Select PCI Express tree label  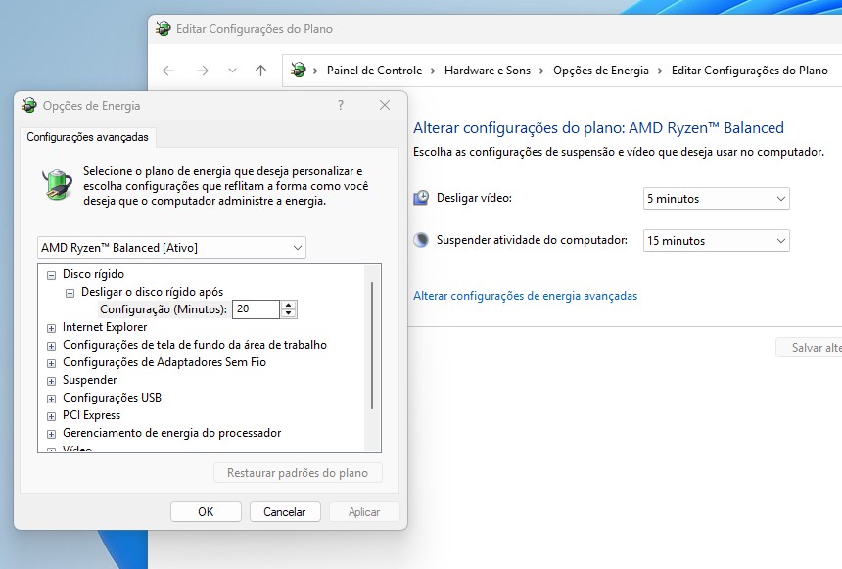[x=91, y=415]
